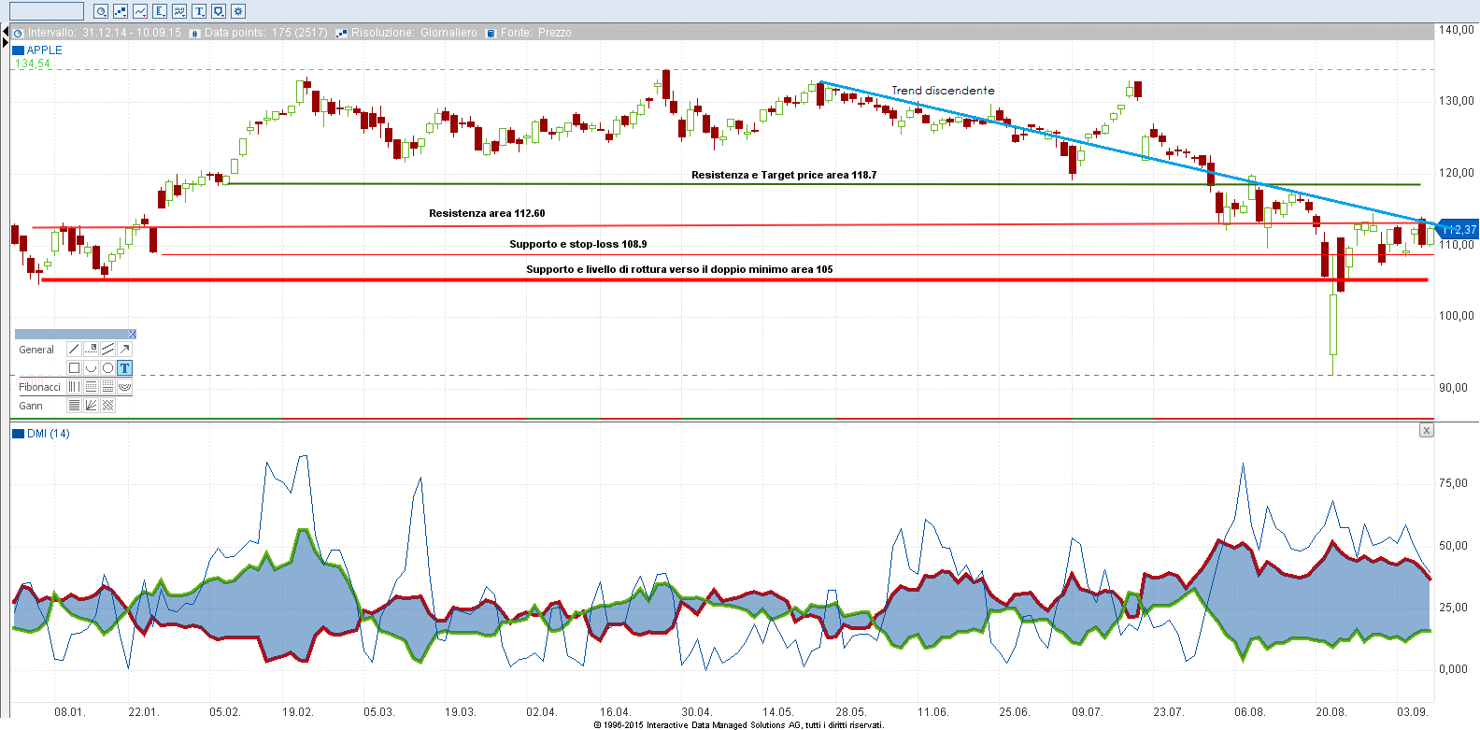The image size is (1480, 730).
Task: Select the parallel channel lines drawing tool
Action: (107, 350)
